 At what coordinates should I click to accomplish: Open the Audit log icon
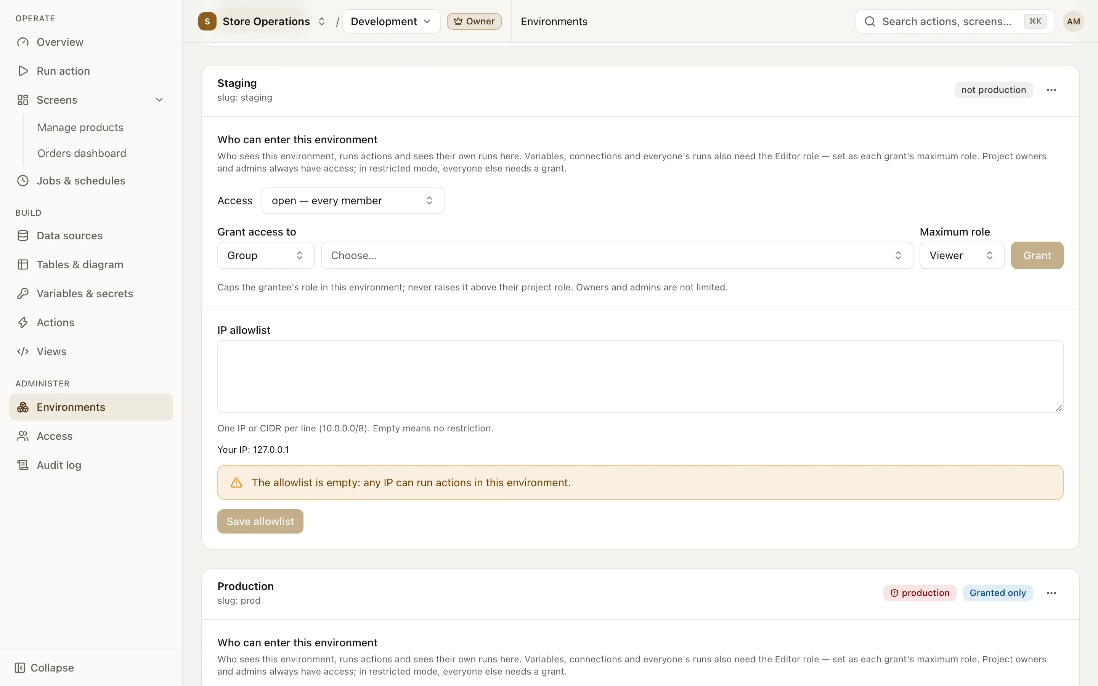(x=23, y=465)
